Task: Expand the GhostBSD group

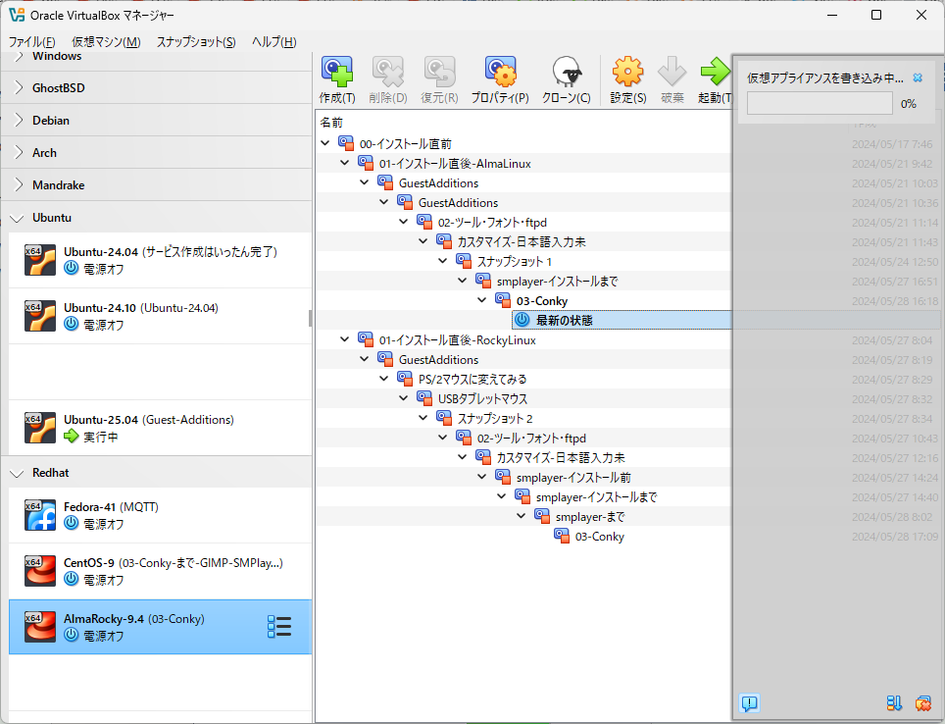Action: (x=19, y=87)
